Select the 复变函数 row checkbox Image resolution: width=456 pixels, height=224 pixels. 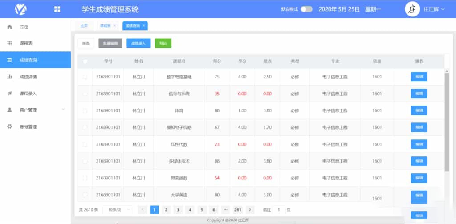point(85,178)
